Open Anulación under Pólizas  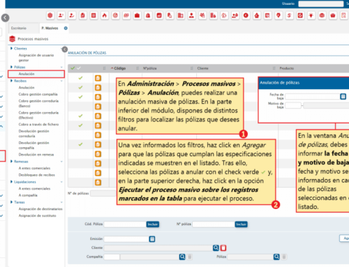[27, 74]
